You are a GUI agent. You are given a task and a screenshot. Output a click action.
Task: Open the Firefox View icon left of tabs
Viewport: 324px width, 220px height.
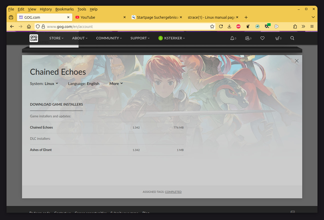pyautogui.click(x=11, y=17)
